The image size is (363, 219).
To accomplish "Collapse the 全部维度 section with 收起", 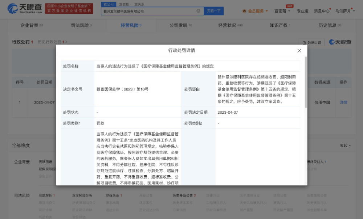I will 345,145.
